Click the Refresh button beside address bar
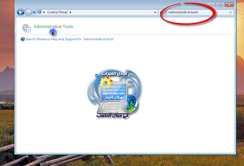244x166 pixels. point(162,12)
